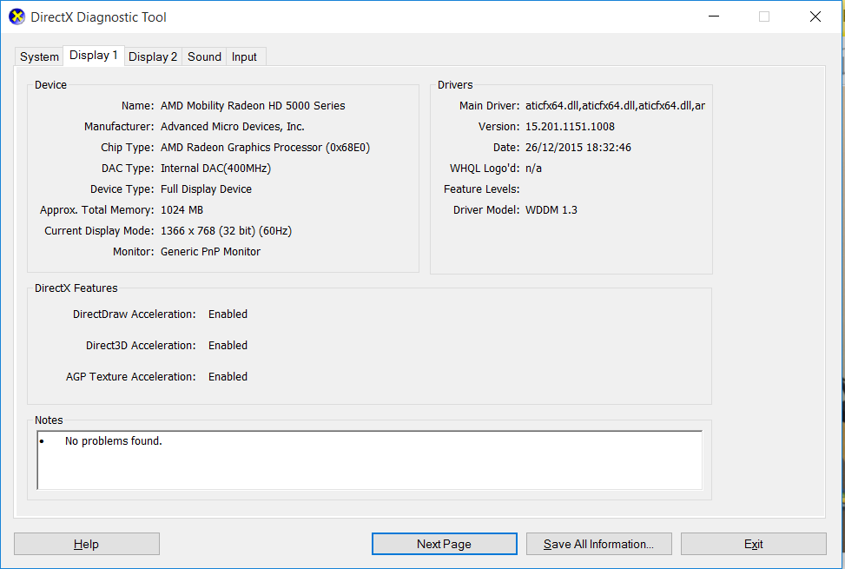
Task: Click 'Advanced Micro Devices, Inc.' manufacturer value
Action: coord(232,127)
